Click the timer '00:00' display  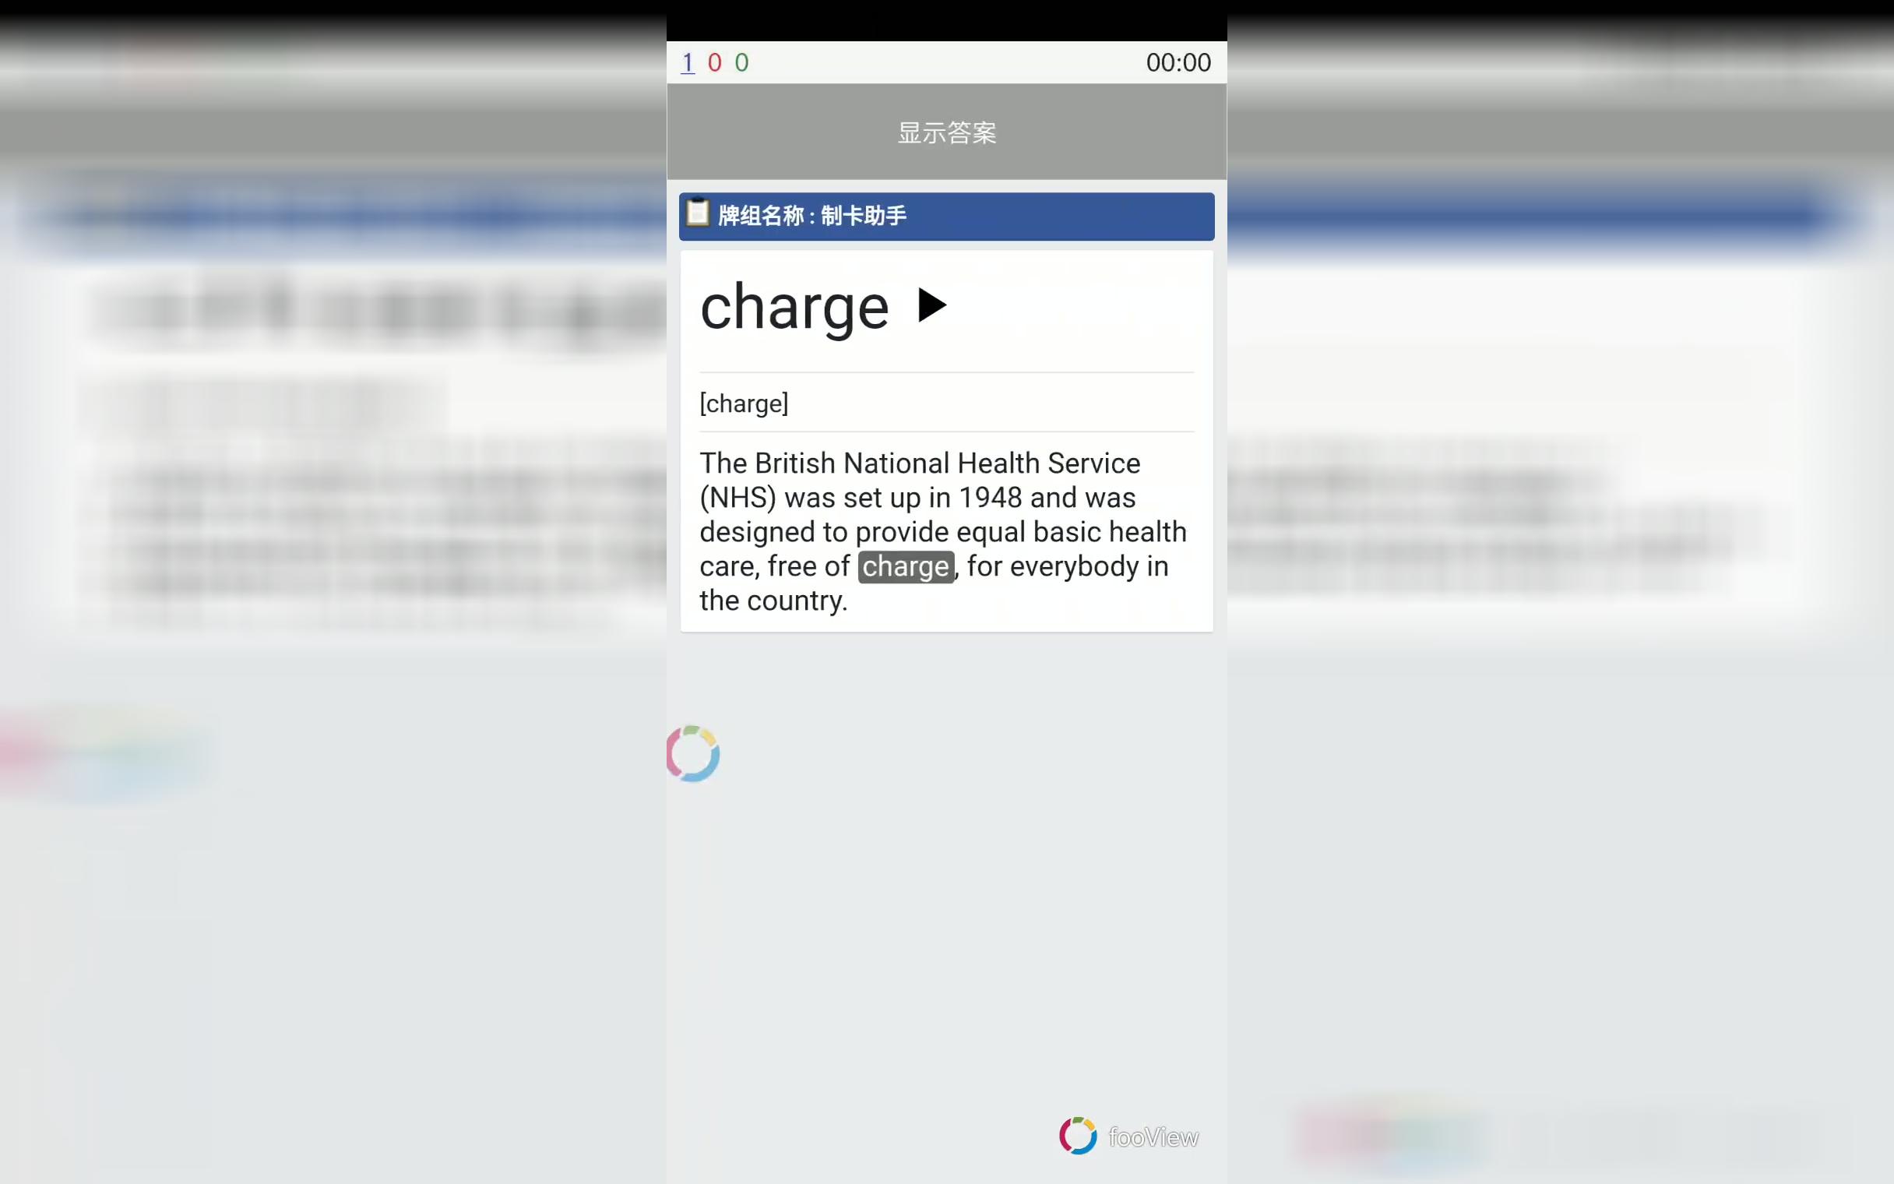click(1177, 63)
